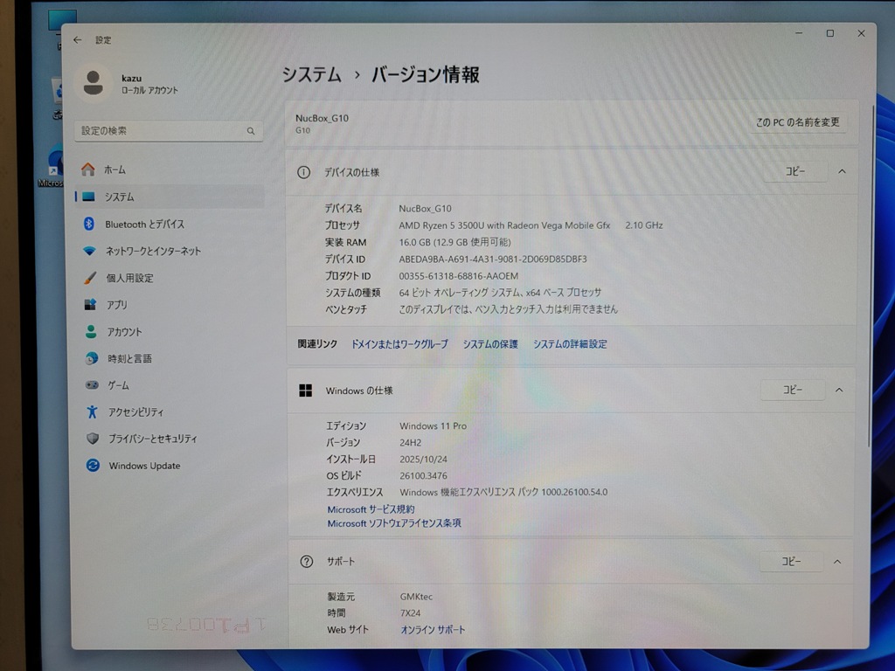Open Microsoft ソフトウェアライセンス条項 link
Viewport: 895px width, 671px height.
[x=394, y=523]
